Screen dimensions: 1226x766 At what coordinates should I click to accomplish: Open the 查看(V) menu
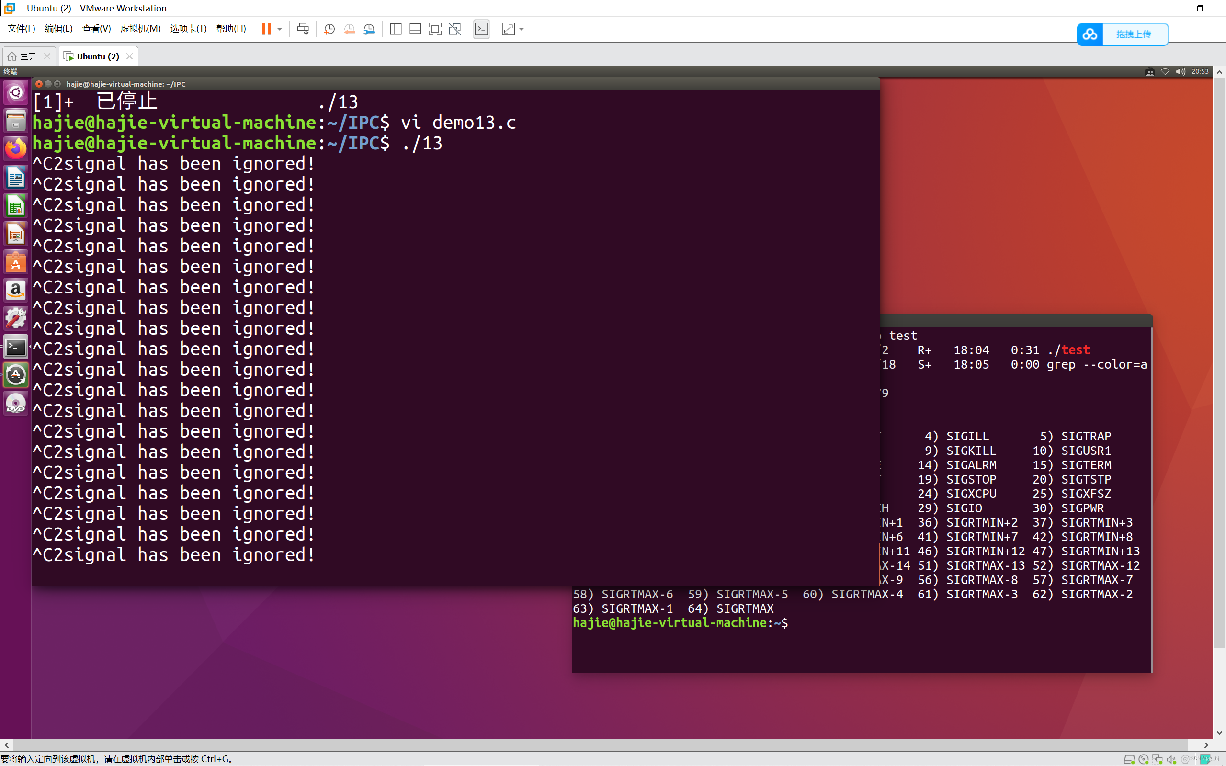point(96,29)
